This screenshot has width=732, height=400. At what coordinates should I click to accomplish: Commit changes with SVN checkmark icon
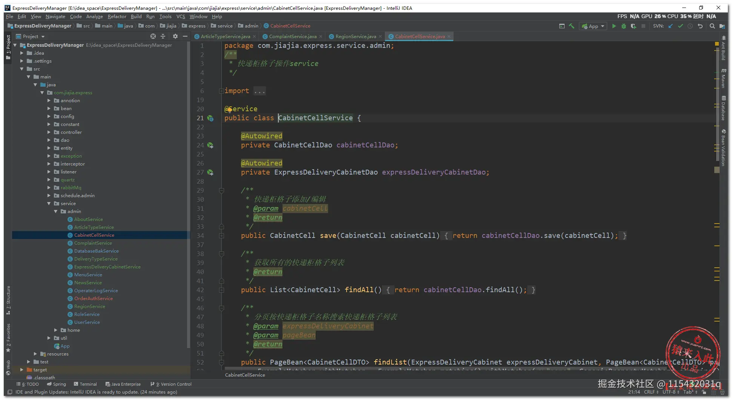tap(680, 26)
